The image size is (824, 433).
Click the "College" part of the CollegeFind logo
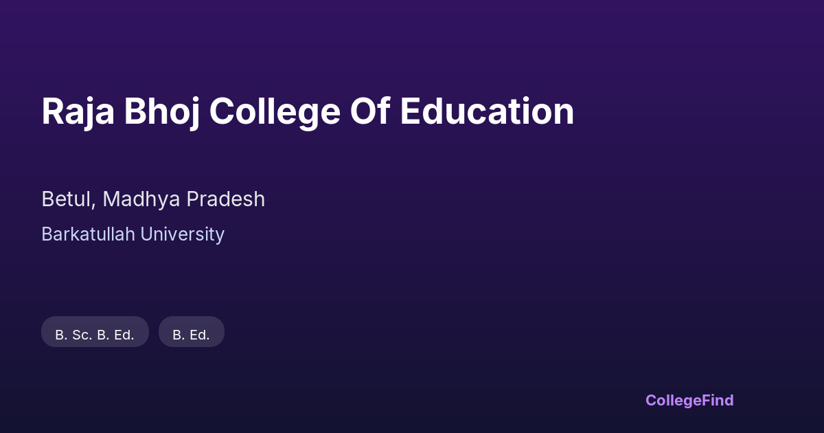672,400
